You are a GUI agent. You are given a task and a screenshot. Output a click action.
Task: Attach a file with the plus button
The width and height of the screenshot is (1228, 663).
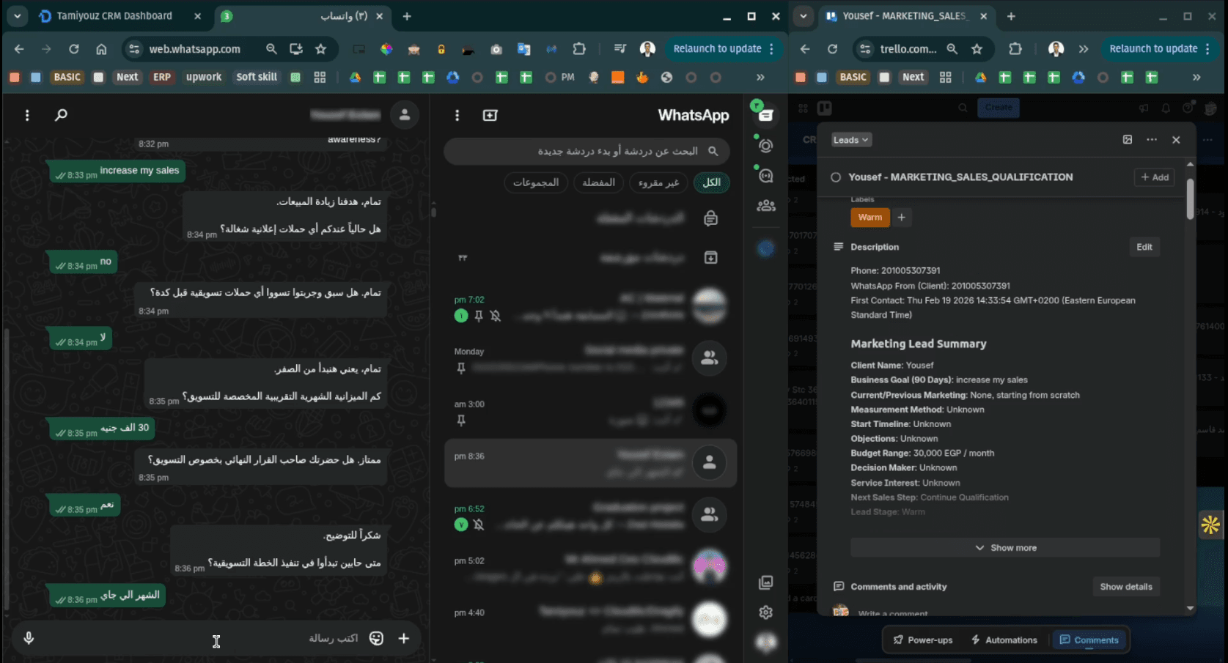[404, 638]
